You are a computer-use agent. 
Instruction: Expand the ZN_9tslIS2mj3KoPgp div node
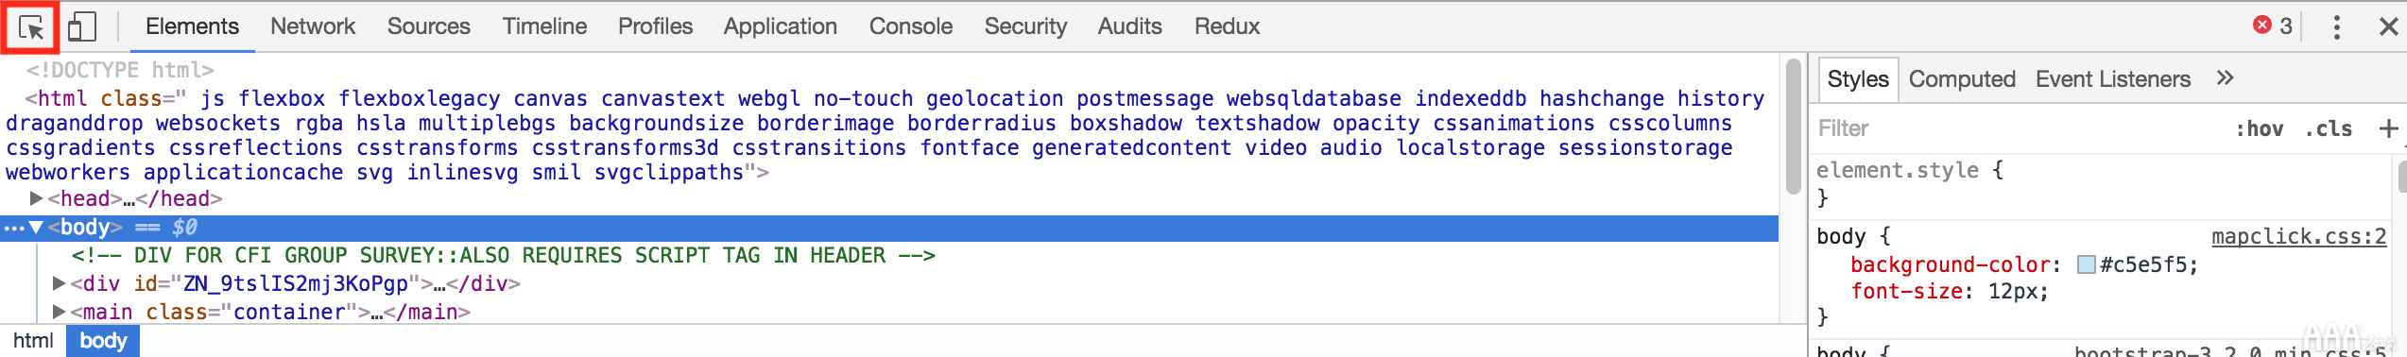[x=59, y=283]
